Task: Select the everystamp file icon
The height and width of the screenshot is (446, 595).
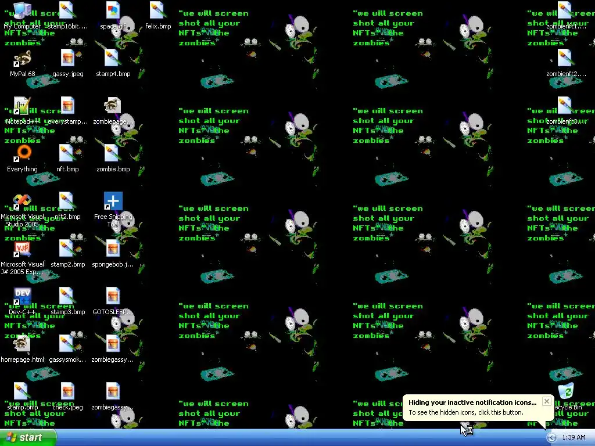Action: coord(67,106)
